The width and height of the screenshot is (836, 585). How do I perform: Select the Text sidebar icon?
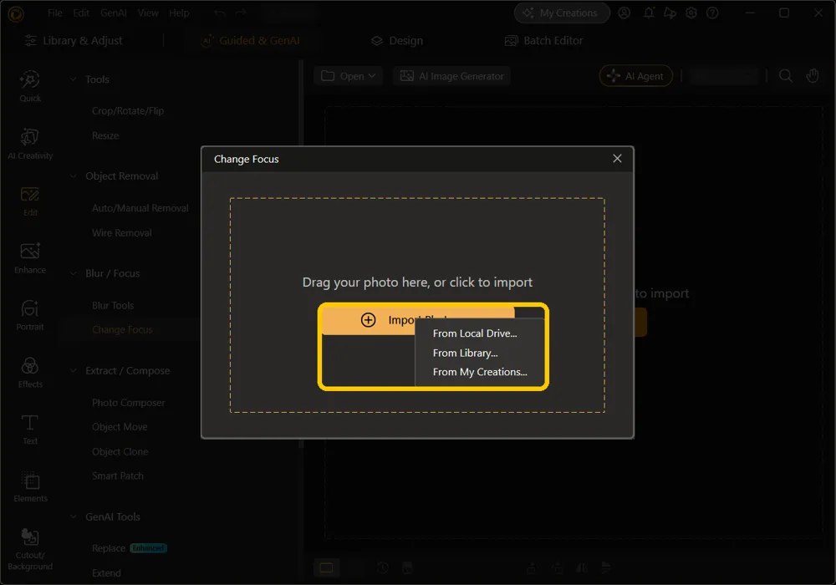pyautogui.click(x=30, y=430)
